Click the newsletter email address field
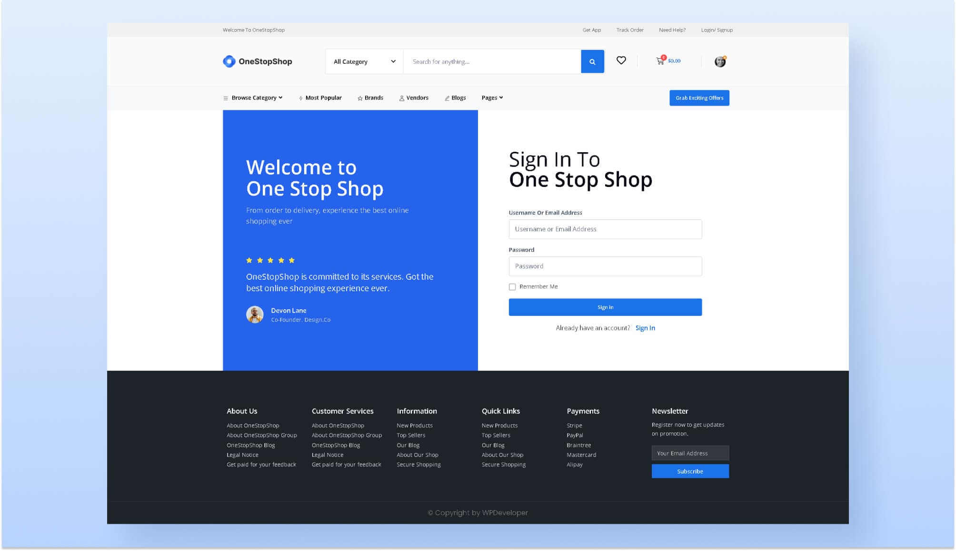This screenshot has width=956, height=551. click(x=690, y=453)
